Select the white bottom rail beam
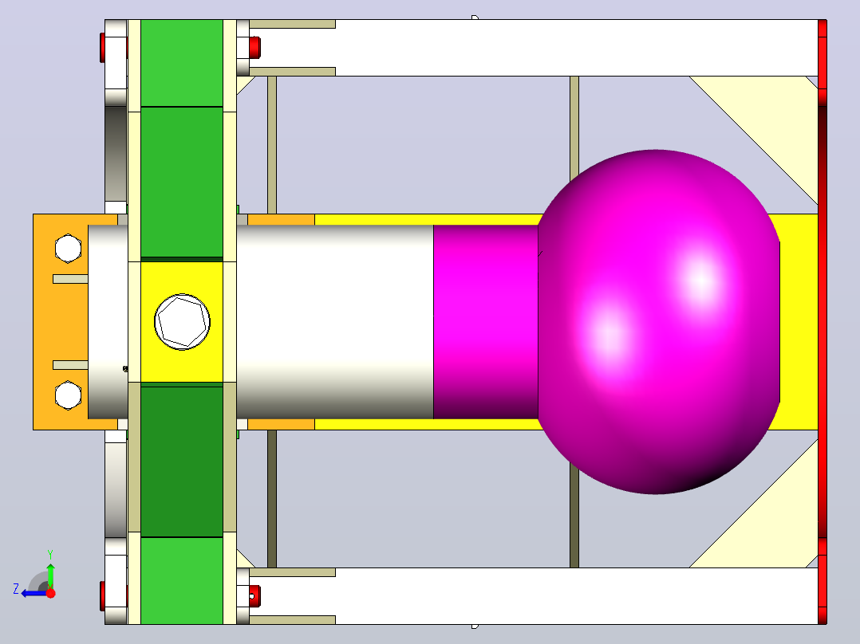860x644 pixels. click(x=533, y=595)
